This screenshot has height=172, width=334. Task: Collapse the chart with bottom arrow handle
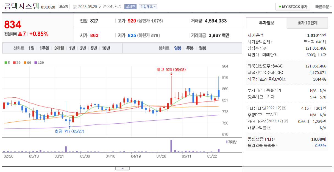click(x=123, y=168)
